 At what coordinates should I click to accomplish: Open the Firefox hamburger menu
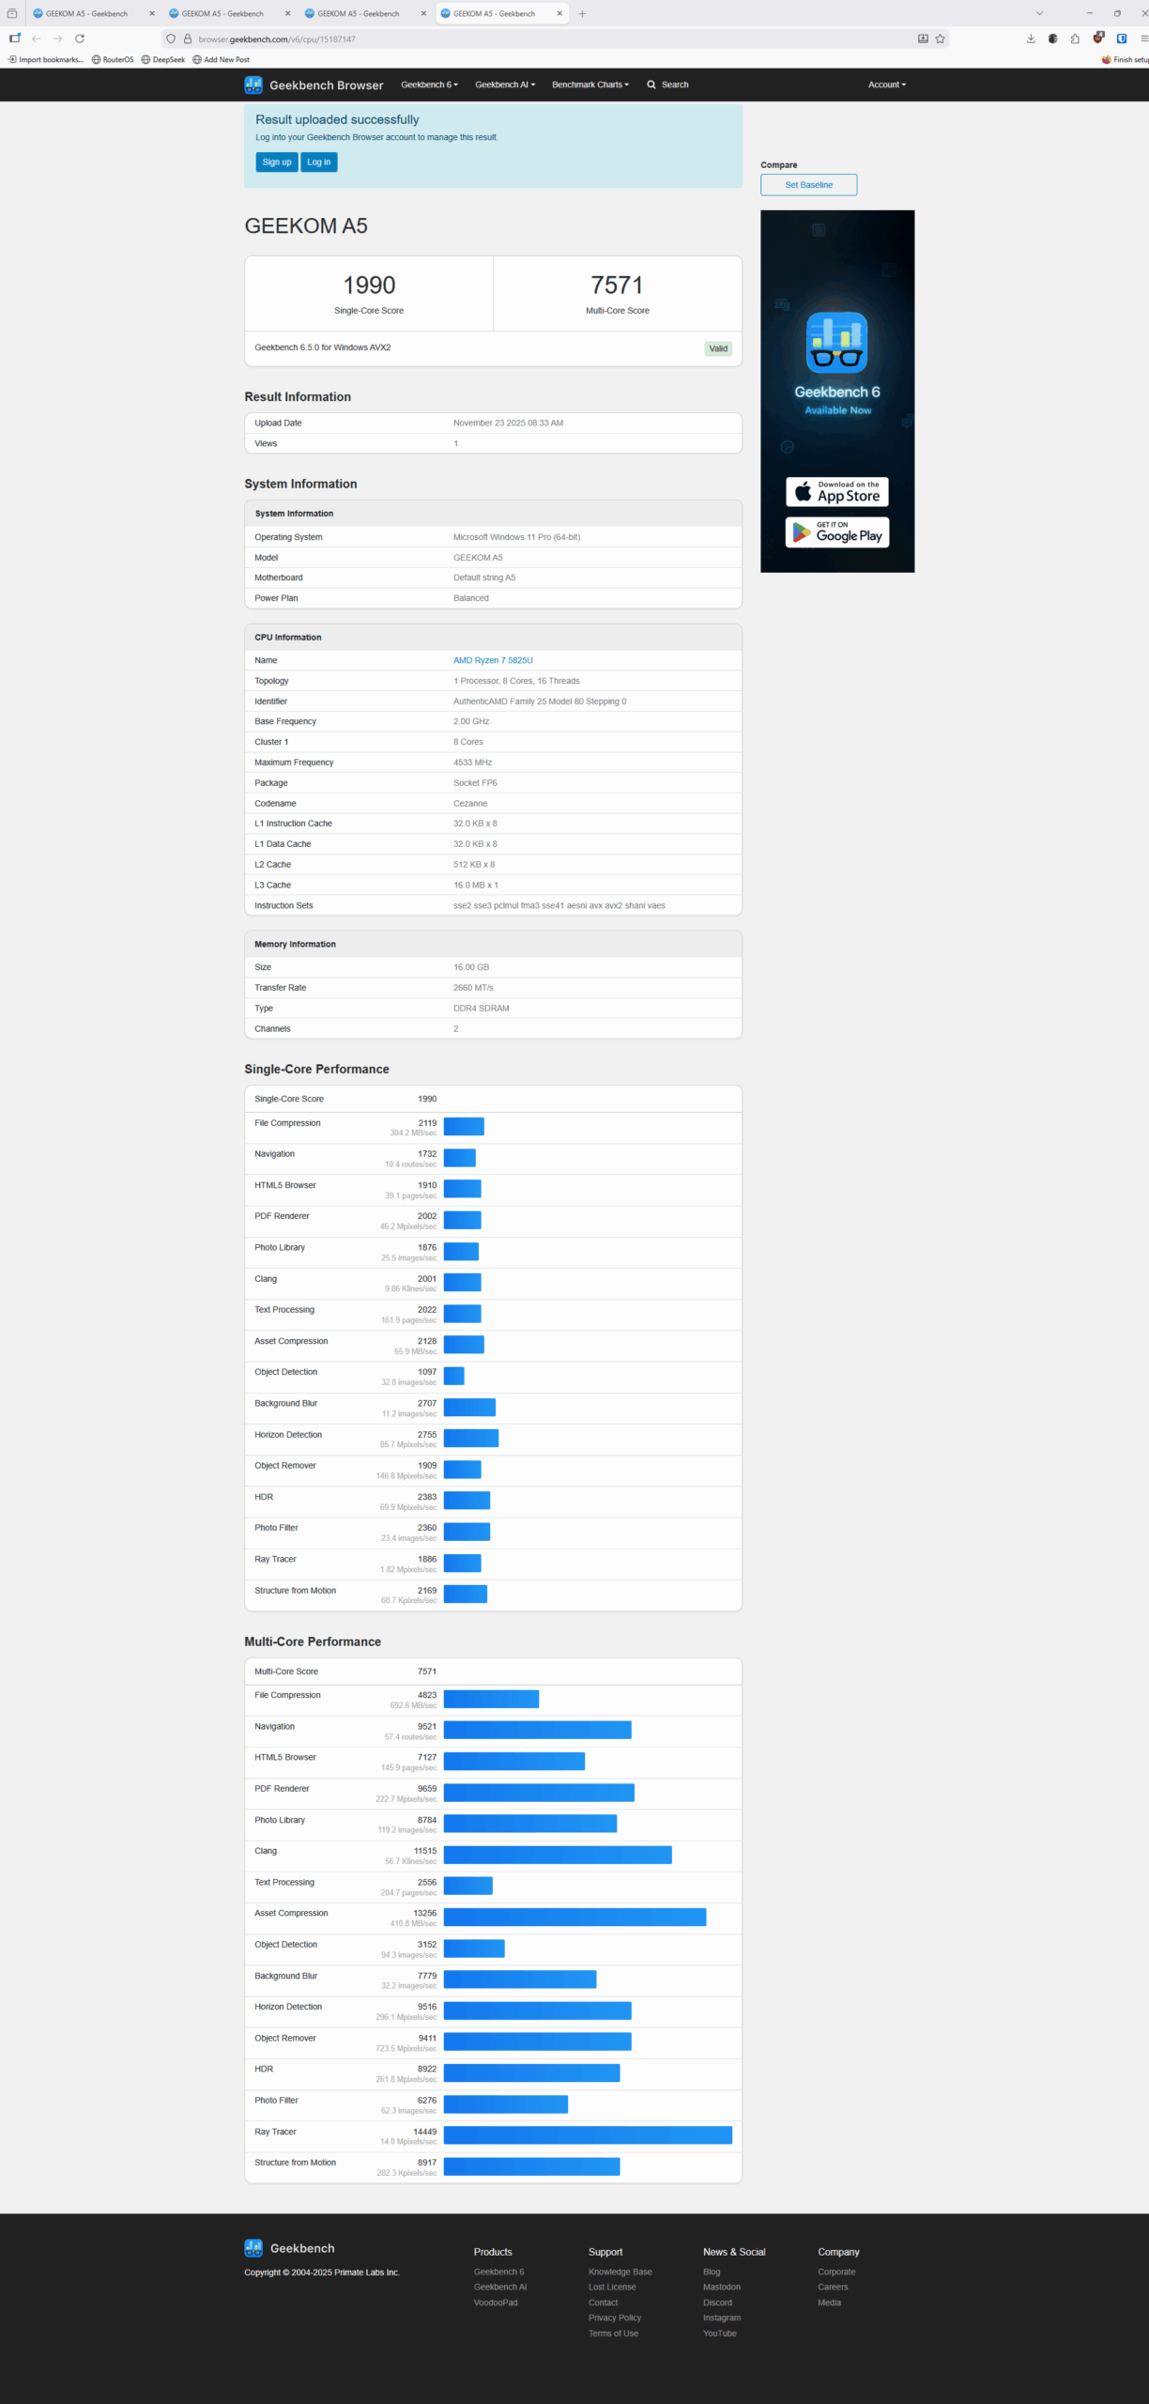(x=1143, y=39)
